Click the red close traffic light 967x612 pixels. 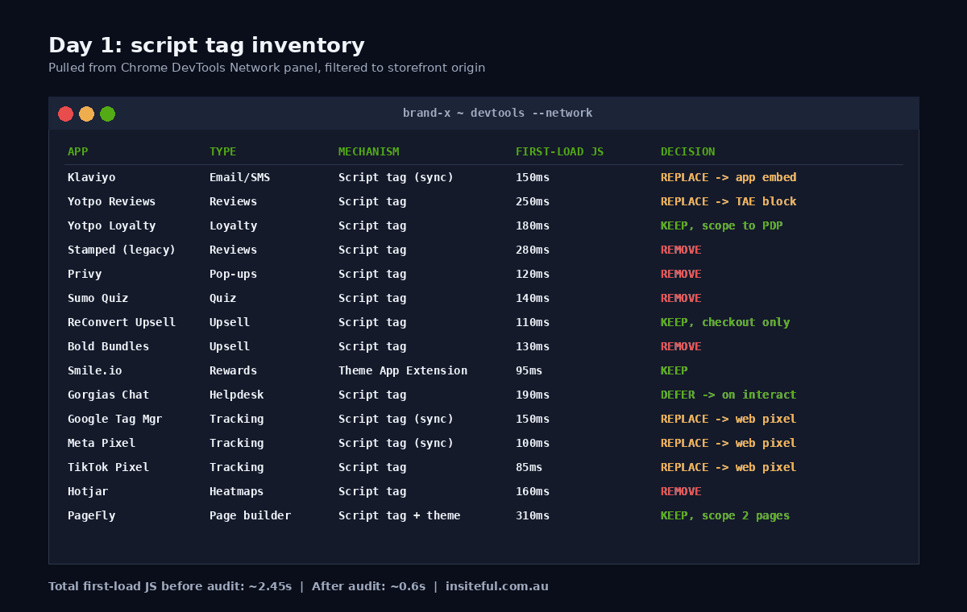coord(65,114)
